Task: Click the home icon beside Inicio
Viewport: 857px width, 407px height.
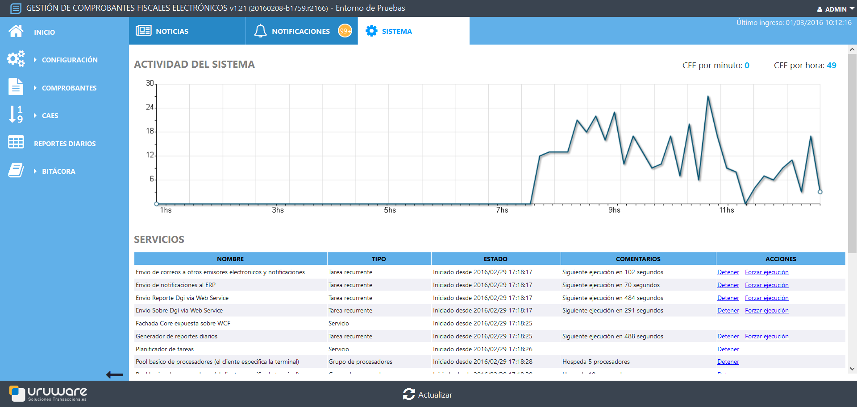Action: point(16,32)
